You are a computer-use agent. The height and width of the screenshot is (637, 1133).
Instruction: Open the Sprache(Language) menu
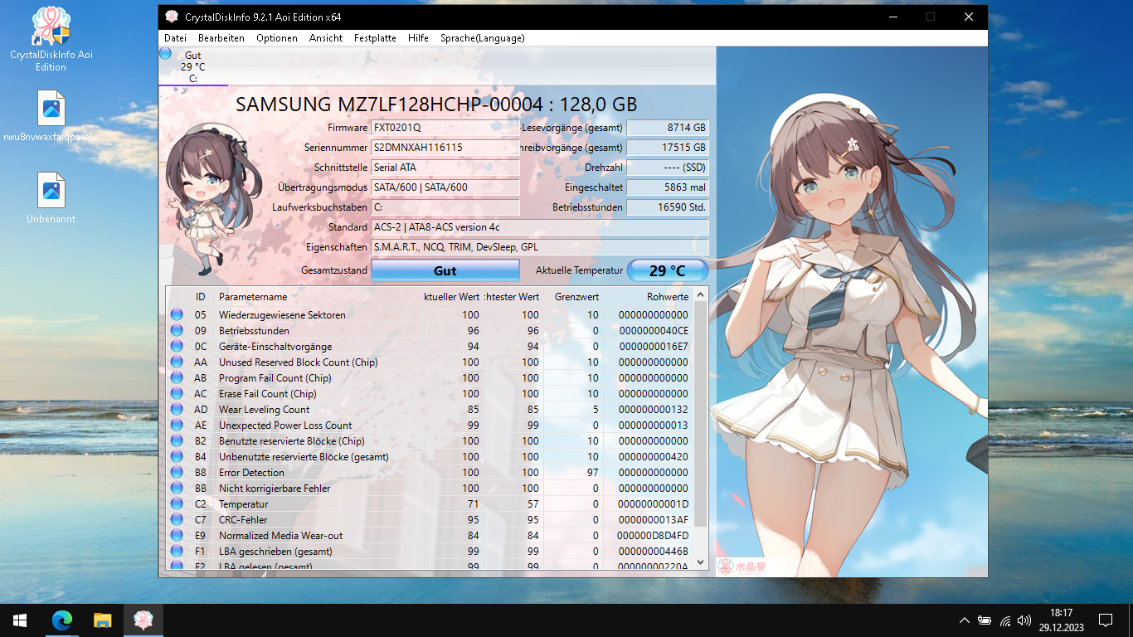483,38
